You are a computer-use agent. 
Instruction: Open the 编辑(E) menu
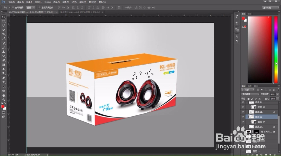click(21, 2)
